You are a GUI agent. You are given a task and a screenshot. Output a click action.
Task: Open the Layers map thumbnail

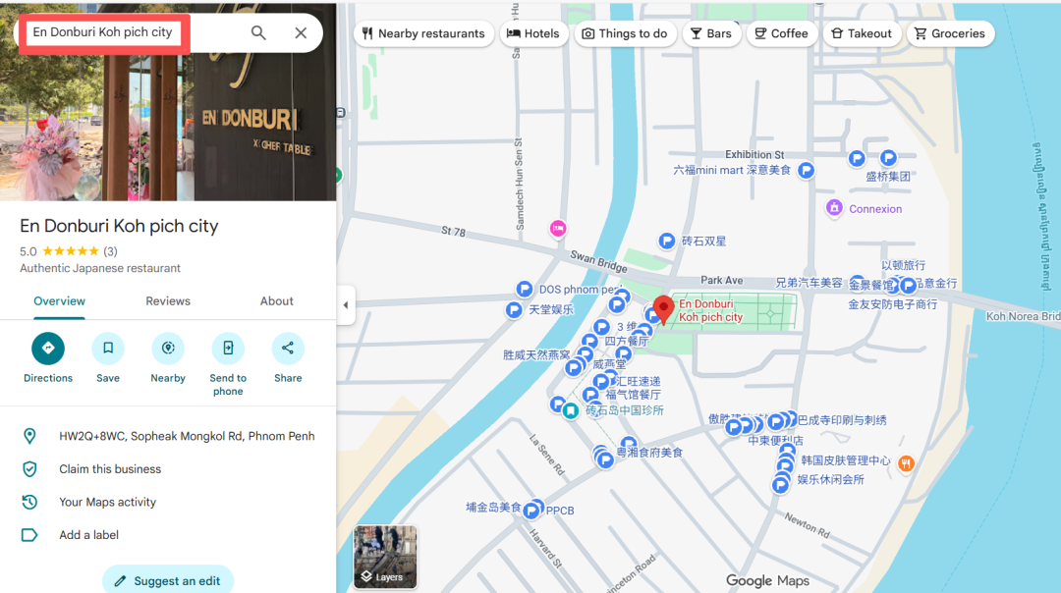coord(385,557)
